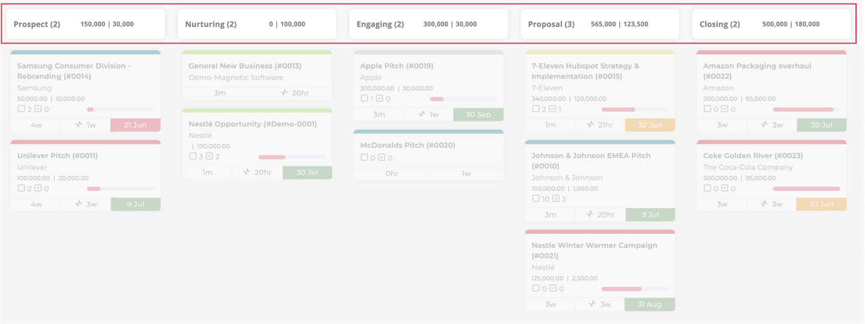Click 'Demo-Magnetic Software' company name
The image size is (865, 324).
click(236, 78)
